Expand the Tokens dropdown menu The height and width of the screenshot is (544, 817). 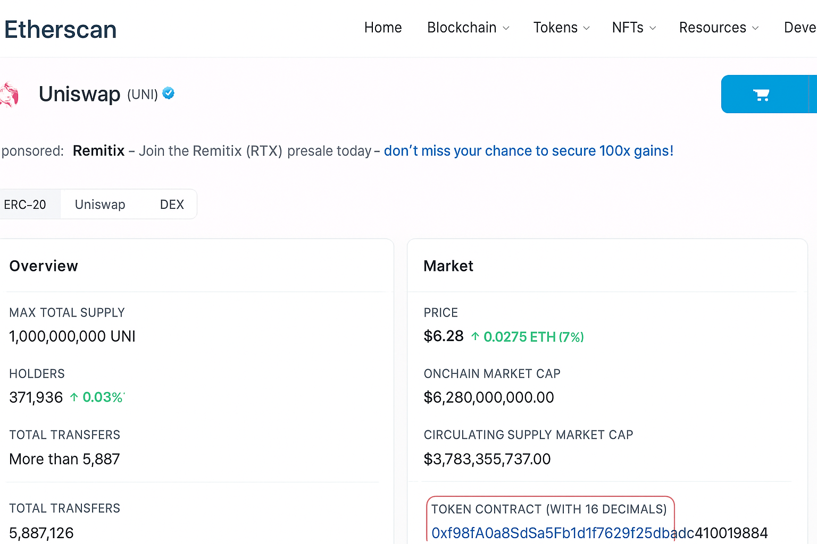coord(562,28)
